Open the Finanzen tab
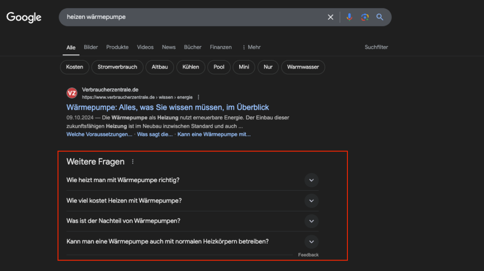Screen dimensions: 484x271 [221, 47]
